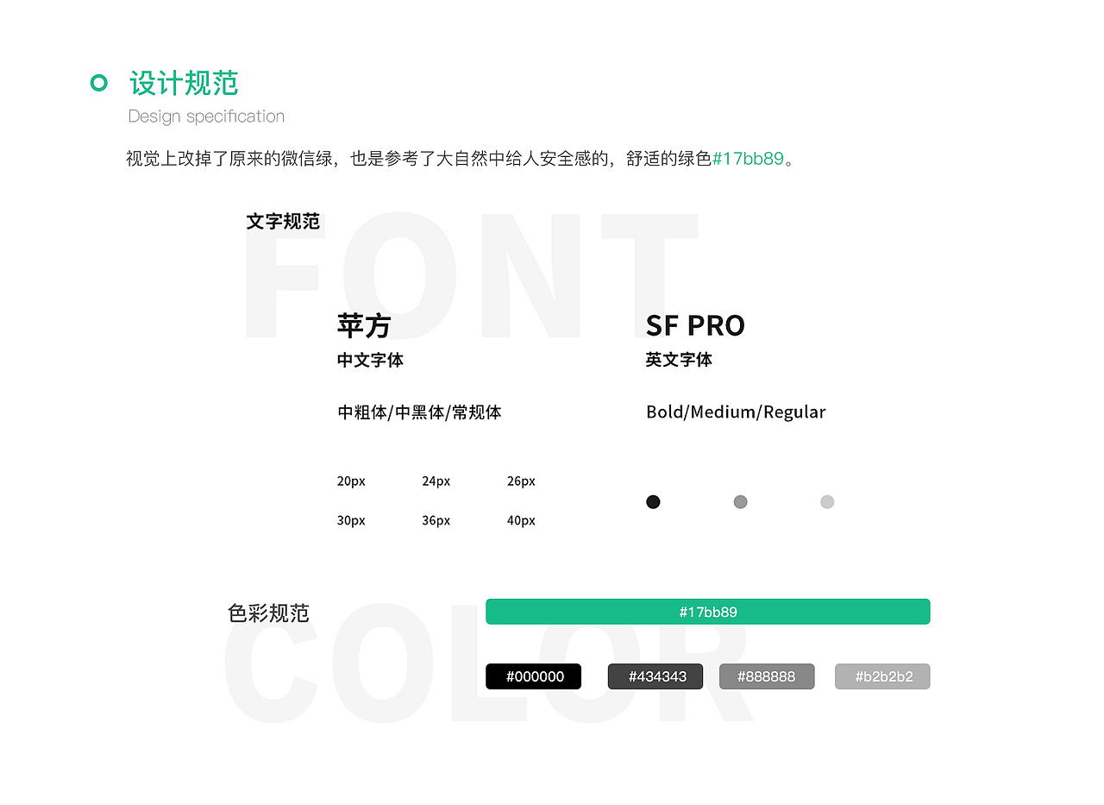Image resolution: width=1104 pixels, height=805 pixels.
Task: Select the lightest gray dot under SF PRO
Action: (x=827, y=501)
